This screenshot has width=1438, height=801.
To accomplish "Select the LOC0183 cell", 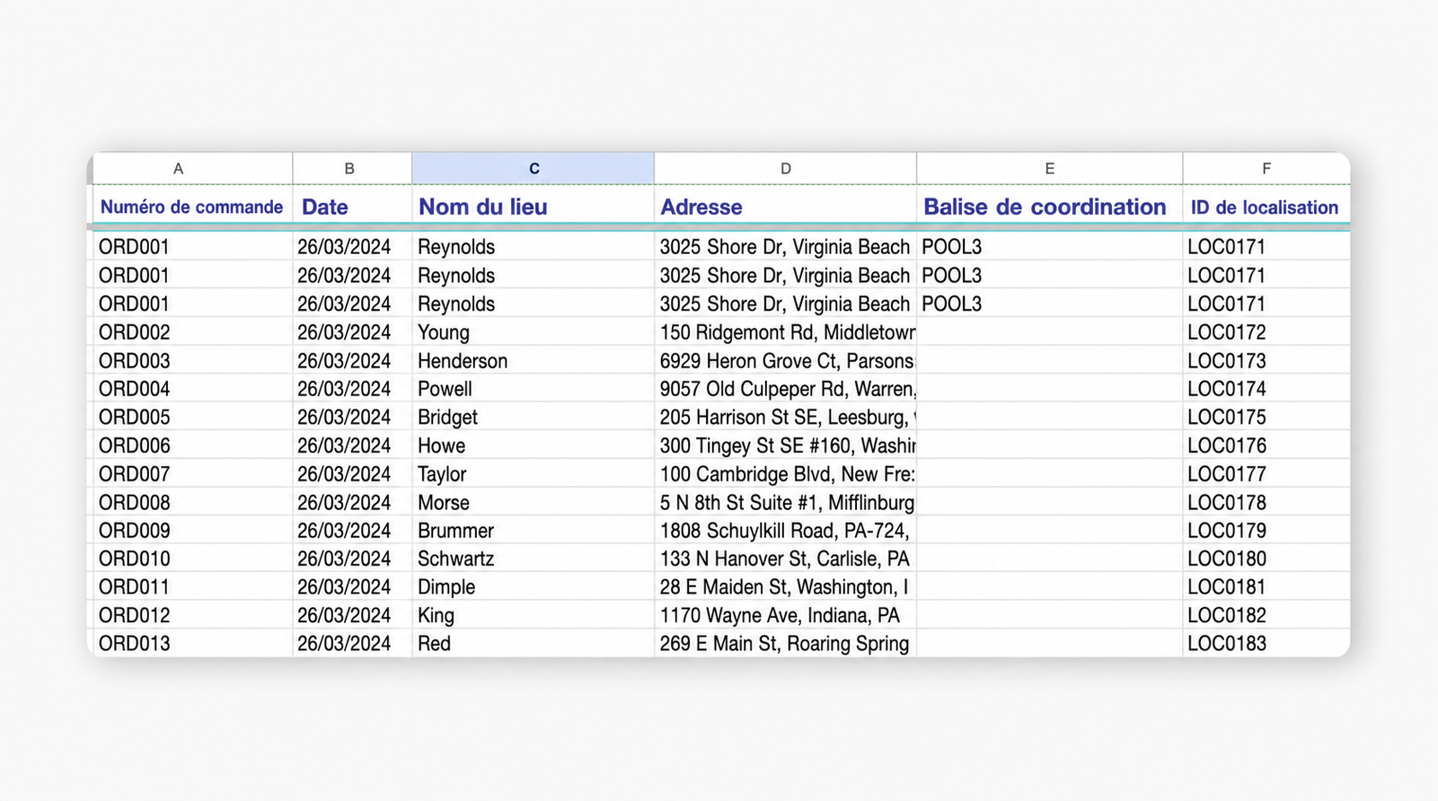I will pos(1266,644).
